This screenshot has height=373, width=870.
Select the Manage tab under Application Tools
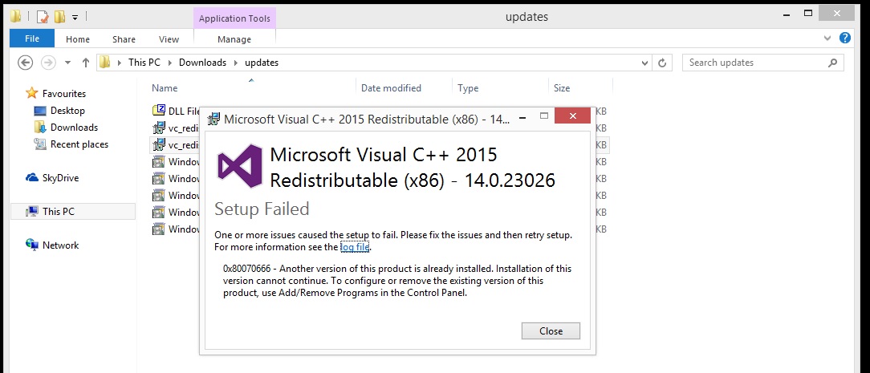234,39
